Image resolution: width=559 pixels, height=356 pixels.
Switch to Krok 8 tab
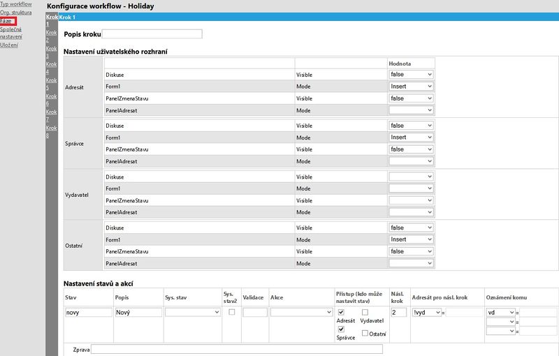pos(51,131)
